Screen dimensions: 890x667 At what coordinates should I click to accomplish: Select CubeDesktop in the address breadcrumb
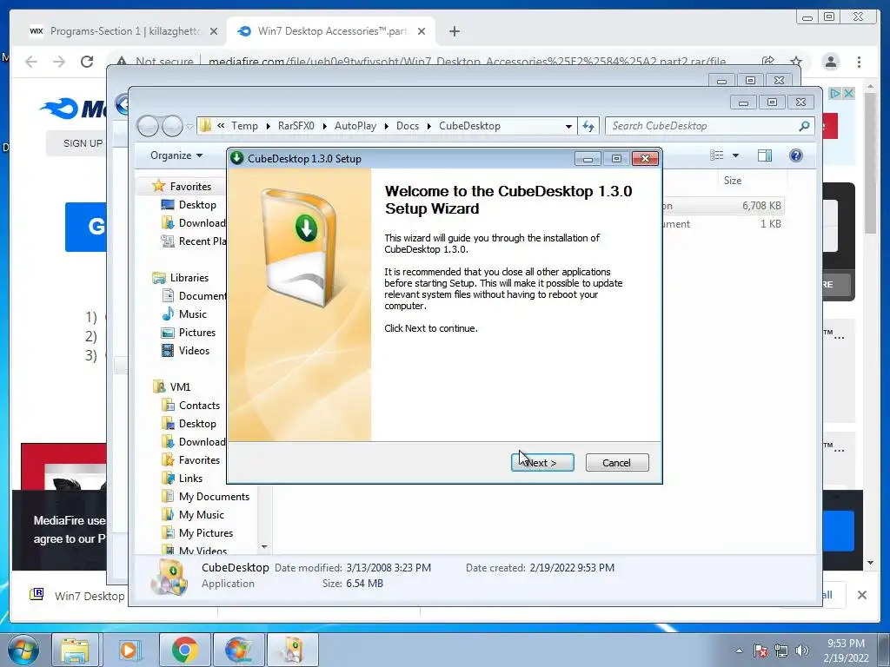469,126
